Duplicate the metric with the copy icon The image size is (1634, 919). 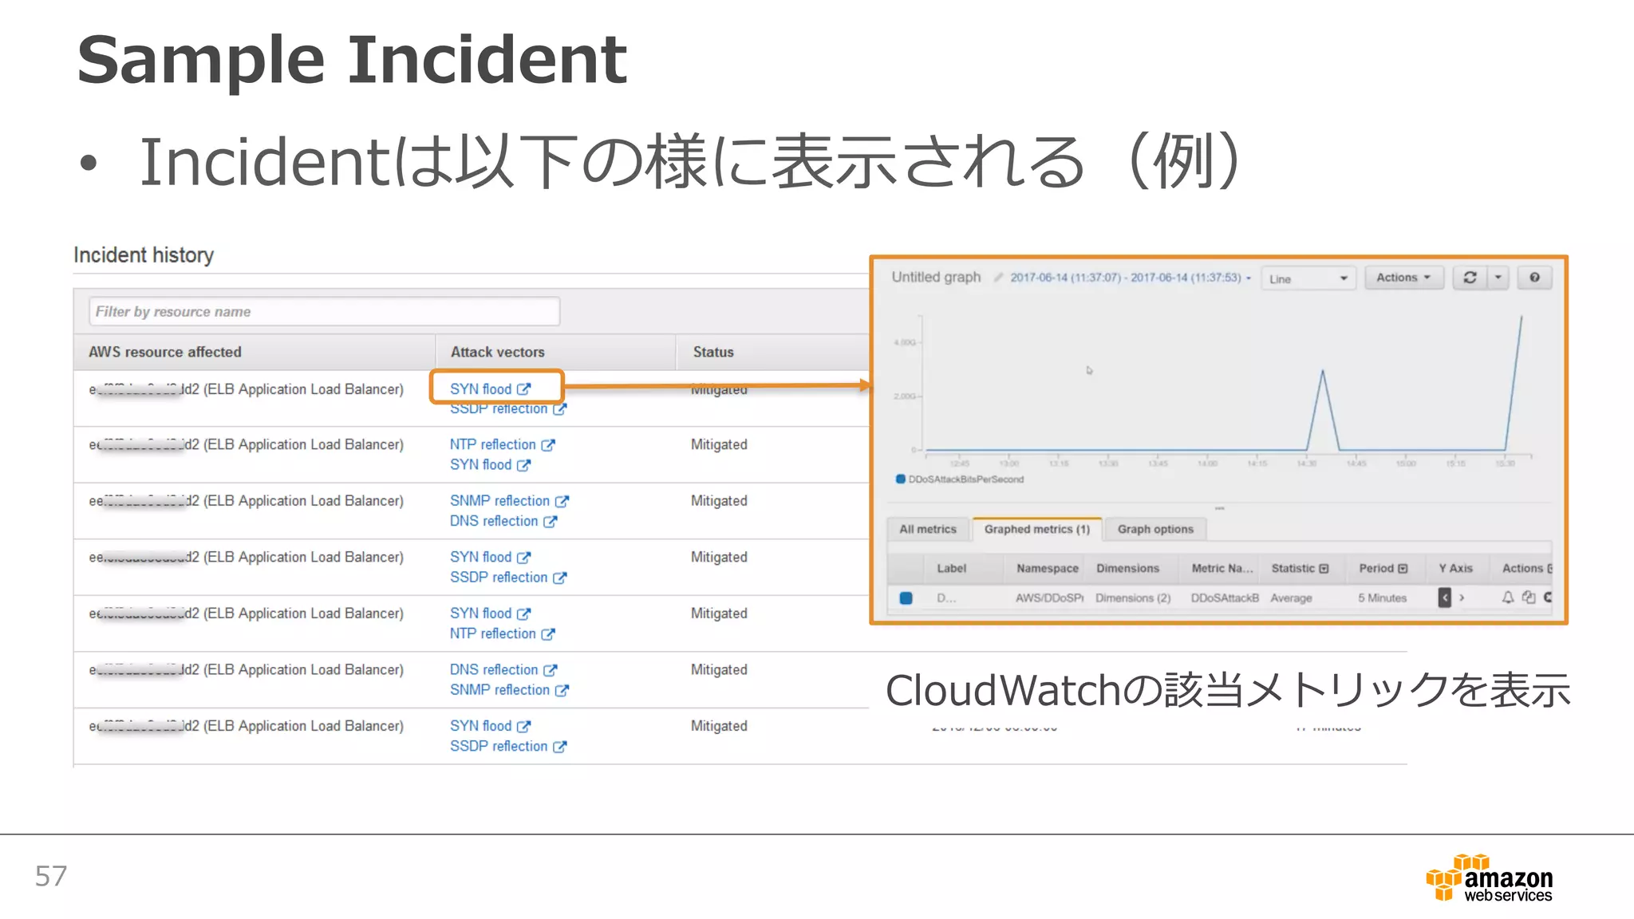[x=1528, y=597]
